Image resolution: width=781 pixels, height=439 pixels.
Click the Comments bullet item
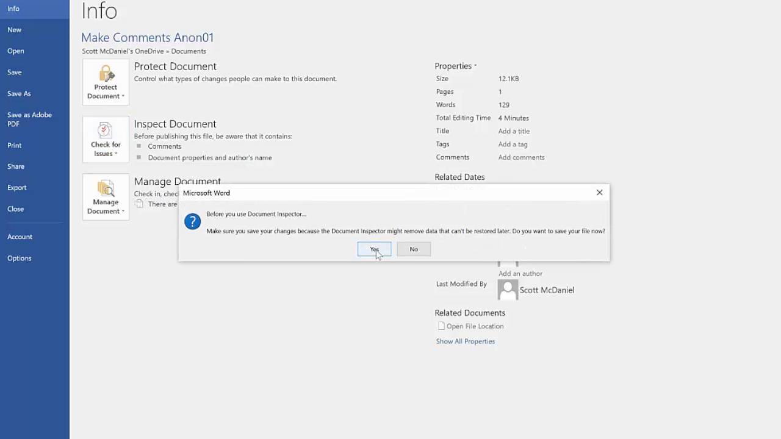(164, 146)
